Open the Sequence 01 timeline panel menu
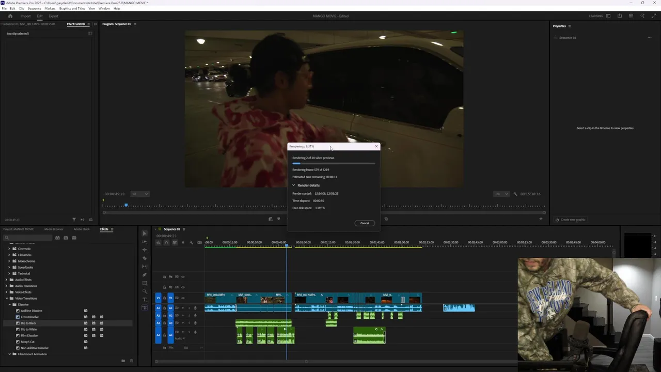Image resolution: width=661 pixels, height=372 pixels. [184, 229]
